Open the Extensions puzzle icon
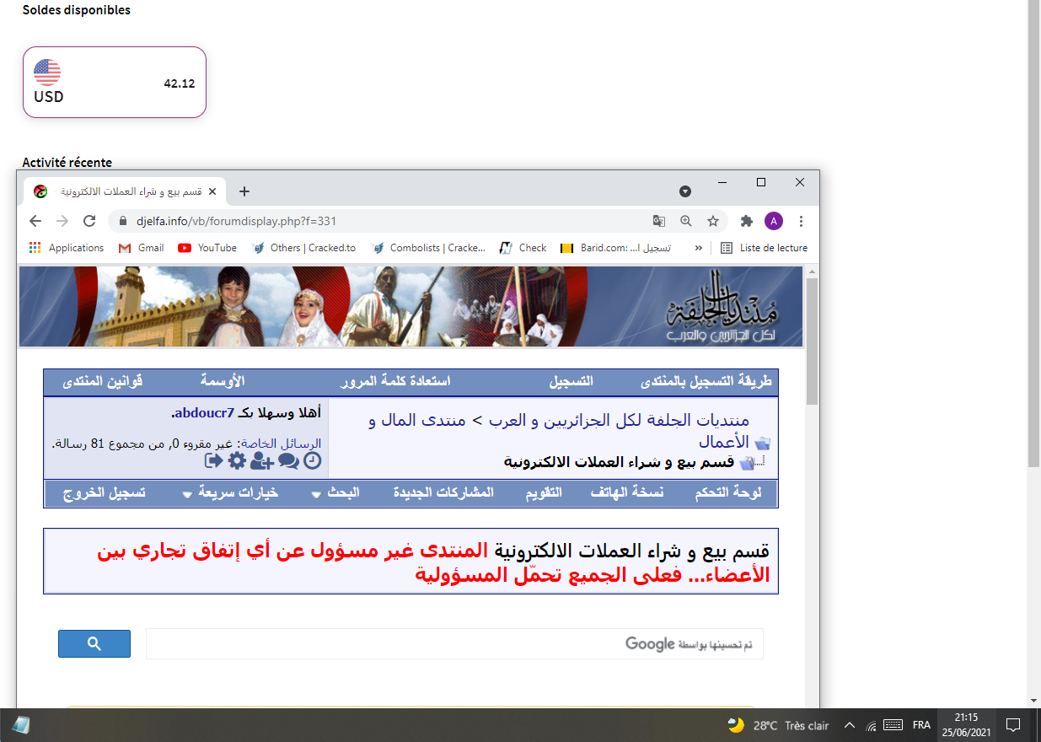Screen dimensions: 1041x742 click(747, 221)
